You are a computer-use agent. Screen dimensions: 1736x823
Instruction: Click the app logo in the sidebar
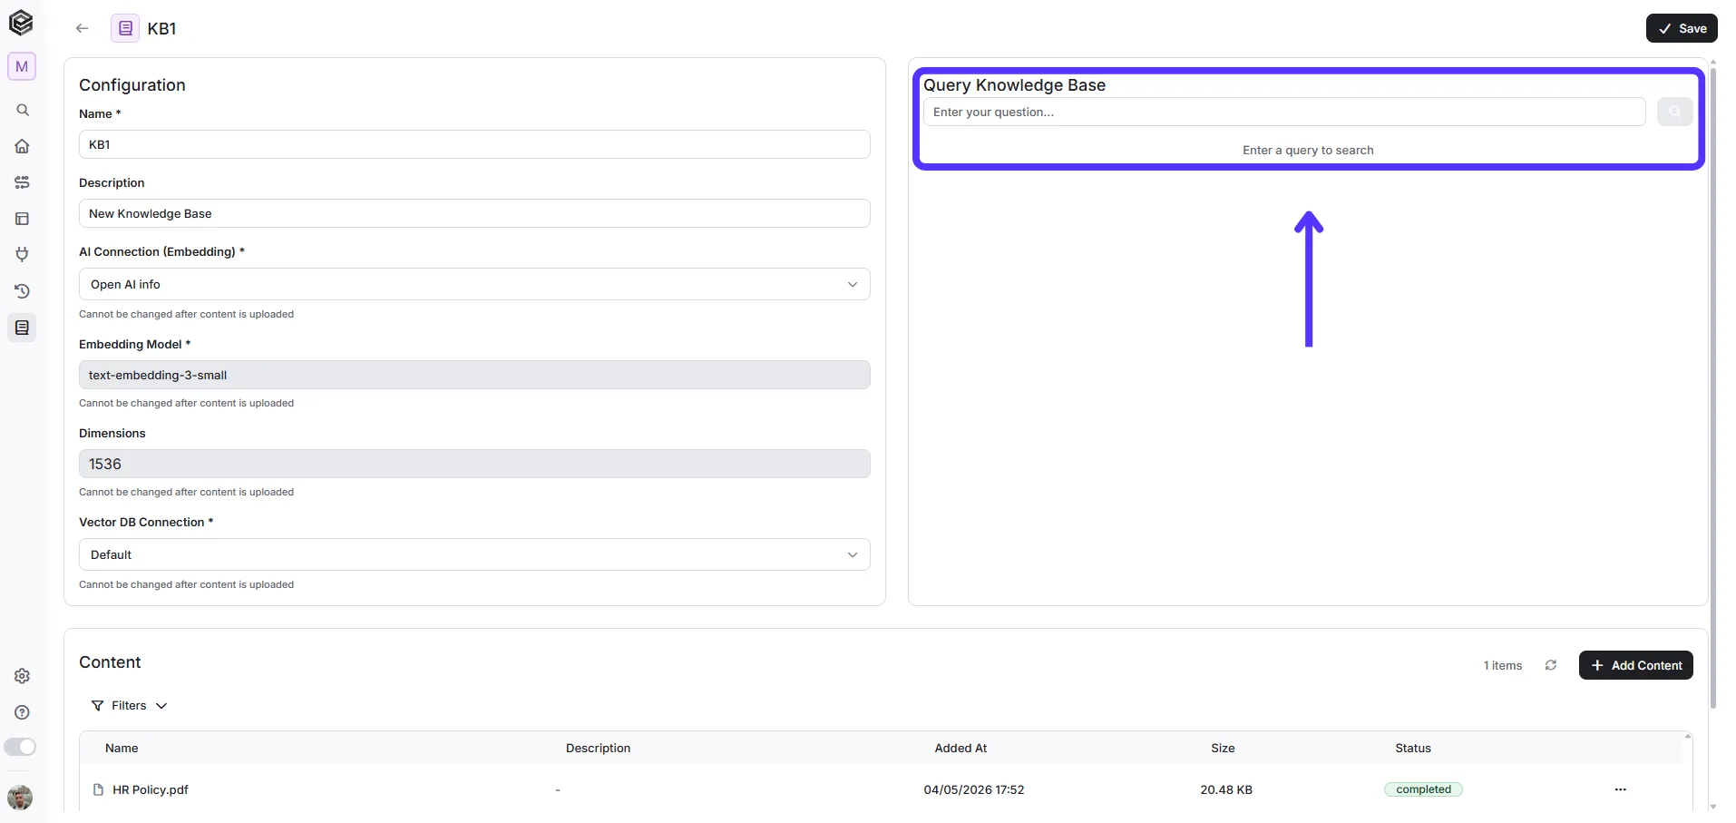point(21,23)
